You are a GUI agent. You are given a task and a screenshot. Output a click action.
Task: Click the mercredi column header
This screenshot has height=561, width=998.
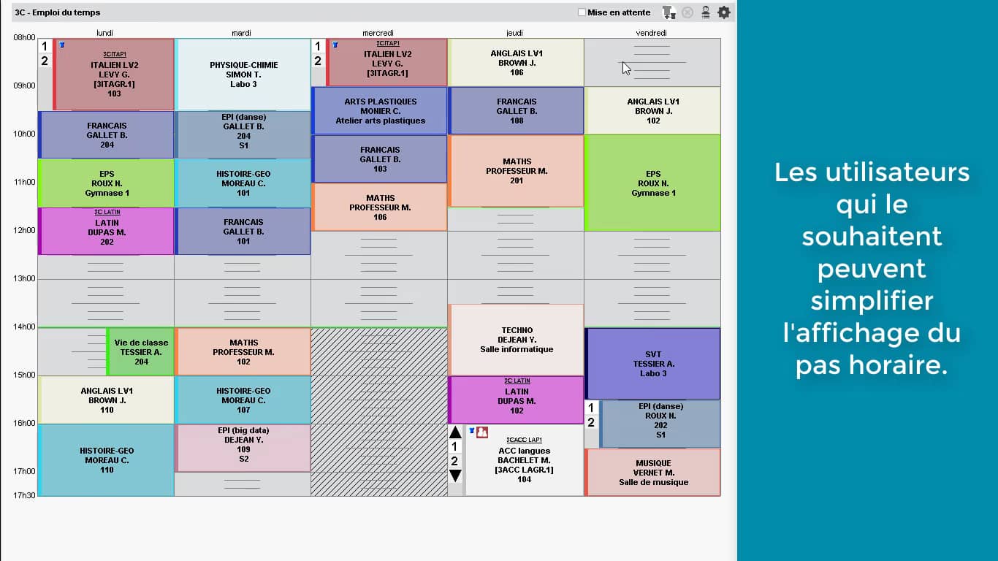click(x=378, y=33)
